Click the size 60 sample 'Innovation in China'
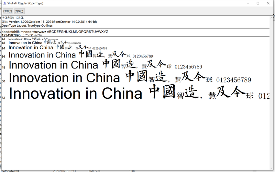The width and height of the screenshot is (275, 172). [64, 78]
